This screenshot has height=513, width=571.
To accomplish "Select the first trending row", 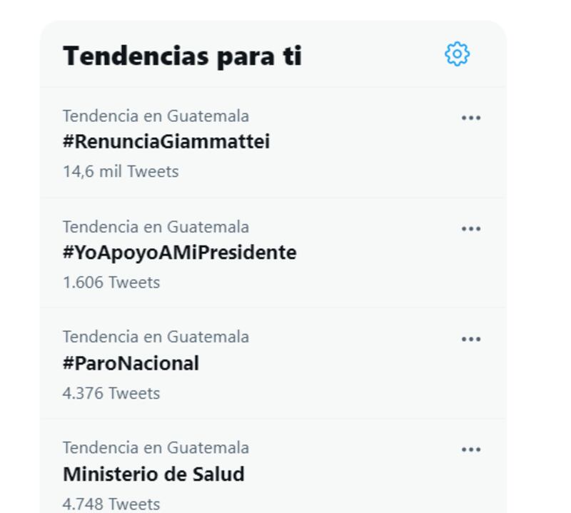I will pyautogui.click(x=273, y=143).
